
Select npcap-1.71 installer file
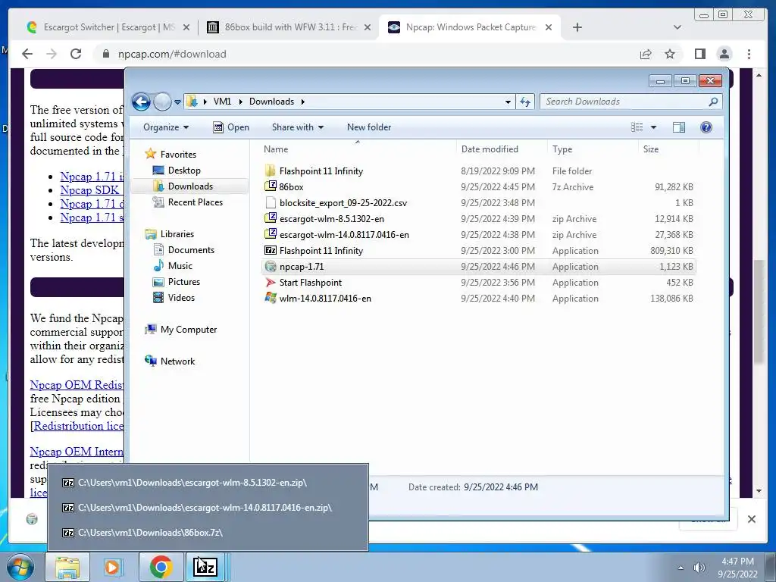click(479, 266)
